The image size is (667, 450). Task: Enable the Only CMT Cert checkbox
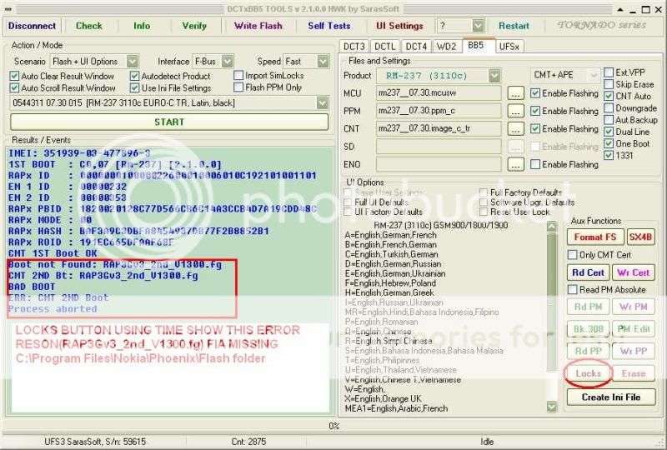[573, 255]
